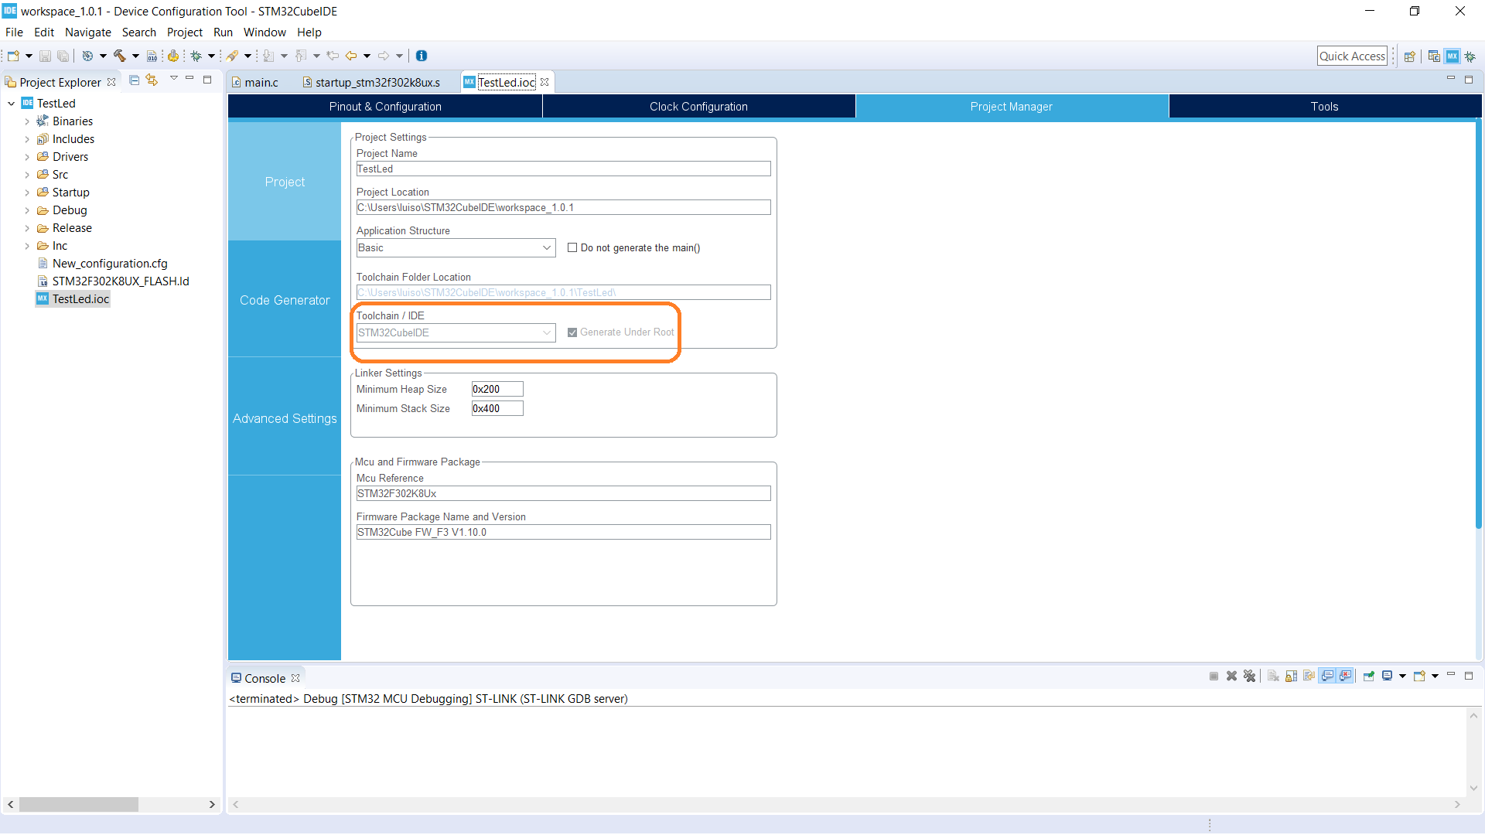Switch to Clock Configuration tab
Image resolution: width=1485 pixels, height=835 pixels.
click(x=698, y=107)
